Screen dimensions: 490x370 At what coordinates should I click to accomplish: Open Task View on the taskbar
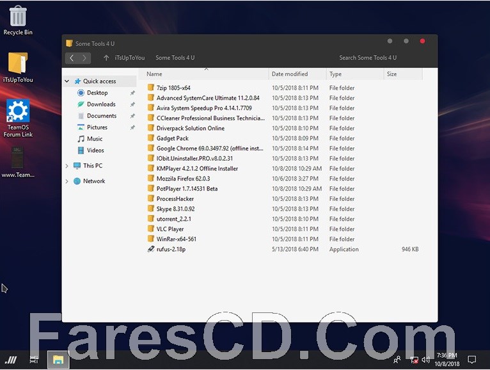click(34, 360)
